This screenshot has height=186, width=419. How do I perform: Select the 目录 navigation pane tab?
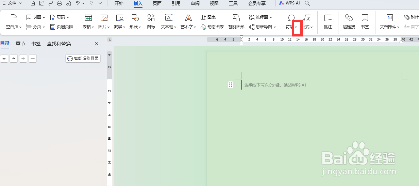5,44
